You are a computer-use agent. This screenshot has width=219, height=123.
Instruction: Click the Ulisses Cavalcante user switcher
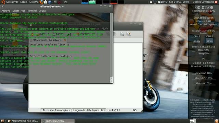pos(203,2)
